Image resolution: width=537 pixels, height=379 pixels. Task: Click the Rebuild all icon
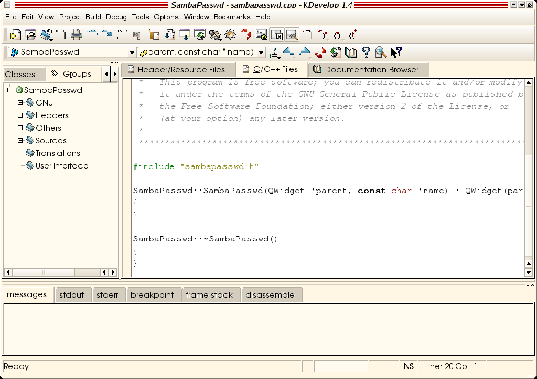pos(200,35)
